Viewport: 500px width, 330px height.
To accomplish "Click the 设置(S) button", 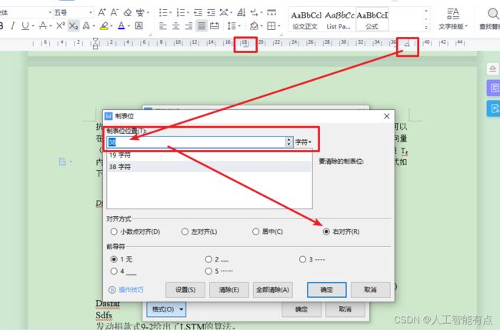I will [185, 290].
